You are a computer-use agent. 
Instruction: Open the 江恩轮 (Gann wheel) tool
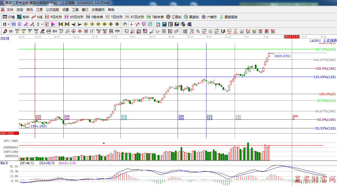tap(174, 17)
